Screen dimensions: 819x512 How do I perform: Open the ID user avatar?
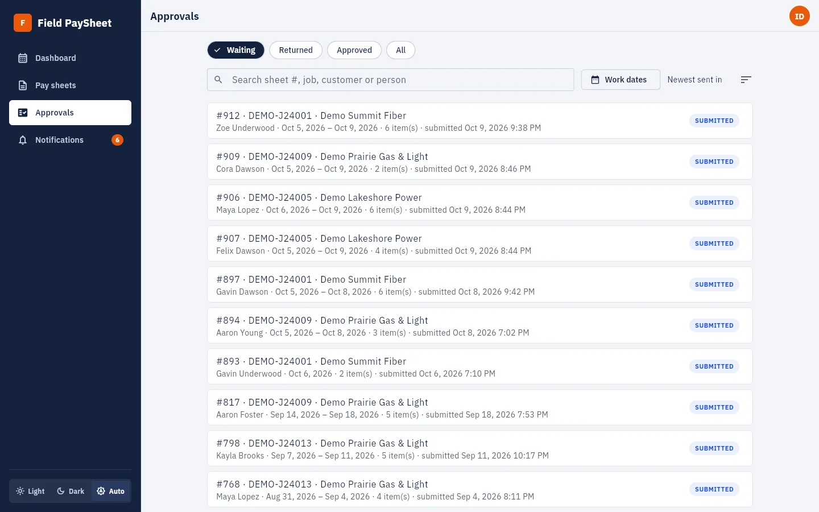click(x=799, y=16)
